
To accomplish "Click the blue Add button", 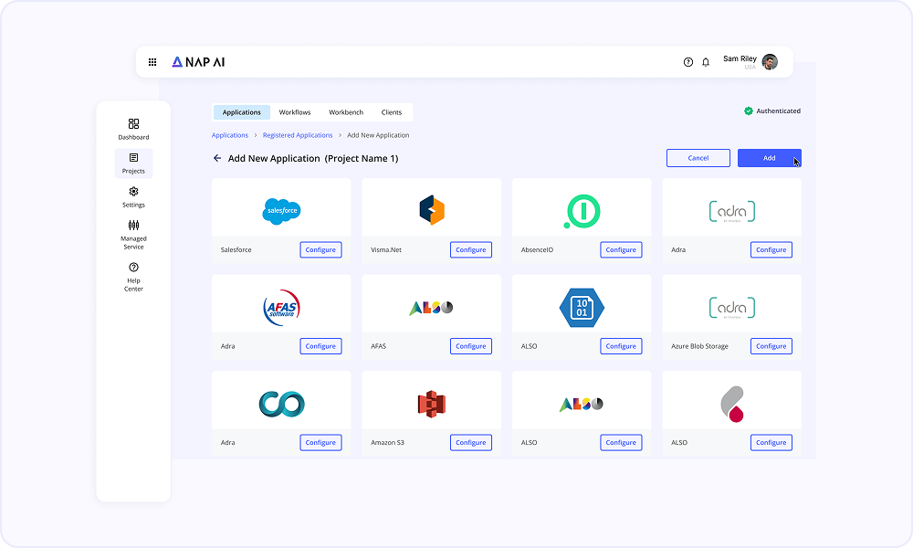I will coord(769,158).
